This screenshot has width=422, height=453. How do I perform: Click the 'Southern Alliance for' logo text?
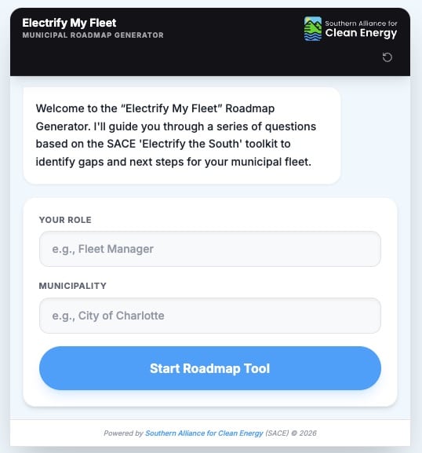pyautogui.click(x=361, y=23)
